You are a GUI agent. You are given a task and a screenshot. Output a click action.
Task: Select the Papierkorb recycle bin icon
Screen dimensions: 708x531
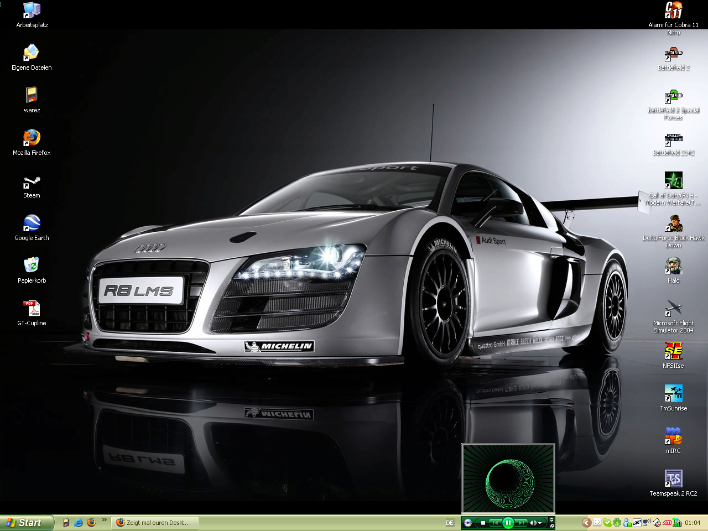tap(32, 266)
